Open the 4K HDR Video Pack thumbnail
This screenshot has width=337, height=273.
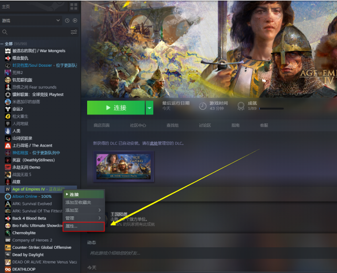(x=124, y=166)
